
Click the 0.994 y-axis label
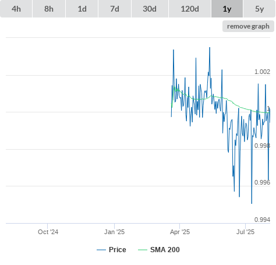point(262,220)
